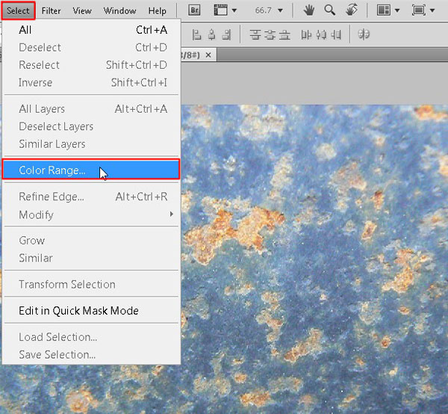Screen dimensions: 448x414
Task: Open the Window menu
Action: click(119, 11)
